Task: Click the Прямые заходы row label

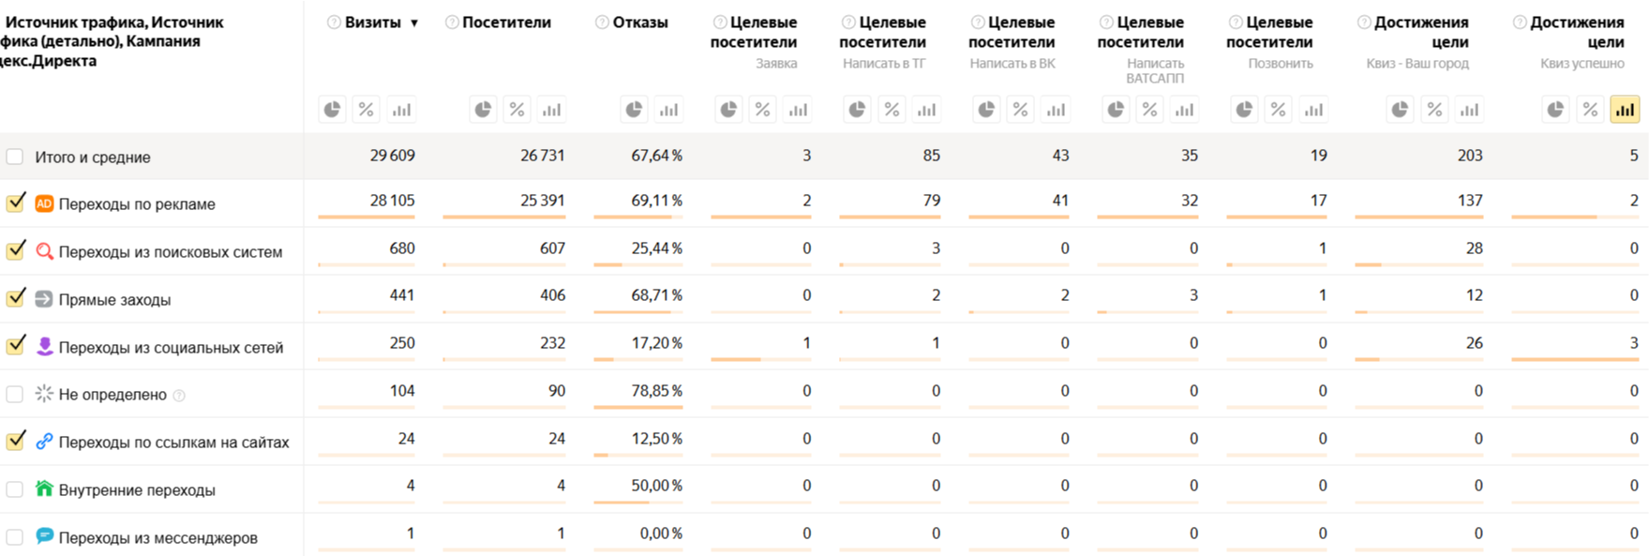Action: point(114,300)
